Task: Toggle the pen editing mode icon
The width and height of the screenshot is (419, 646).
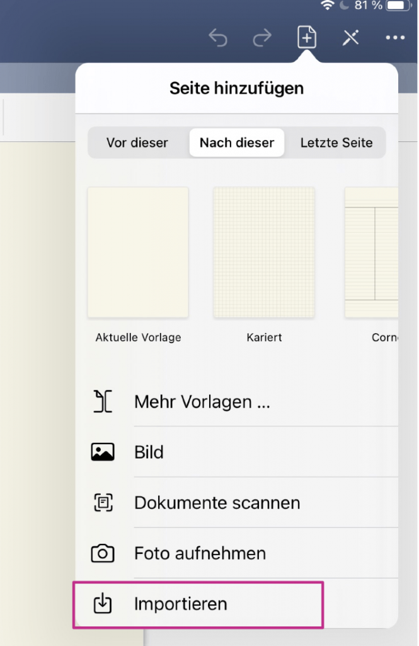Action: coord(351,38)
